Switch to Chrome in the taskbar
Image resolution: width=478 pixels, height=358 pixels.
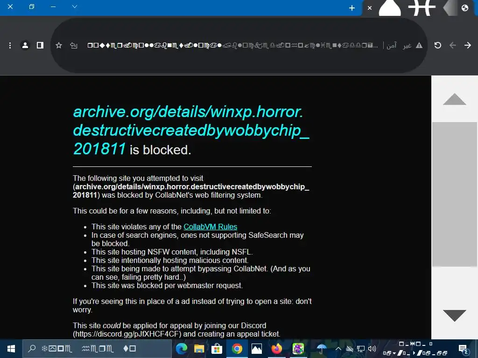click(x=237, y=349)
